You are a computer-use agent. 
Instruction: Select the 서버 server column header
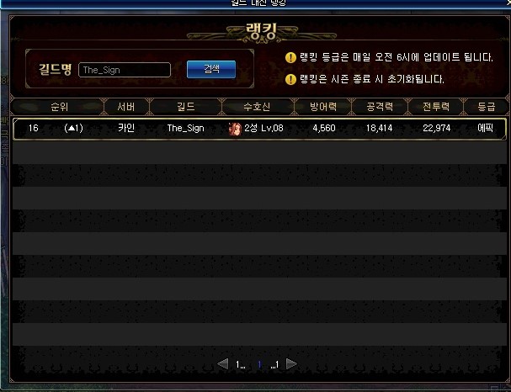126,107
